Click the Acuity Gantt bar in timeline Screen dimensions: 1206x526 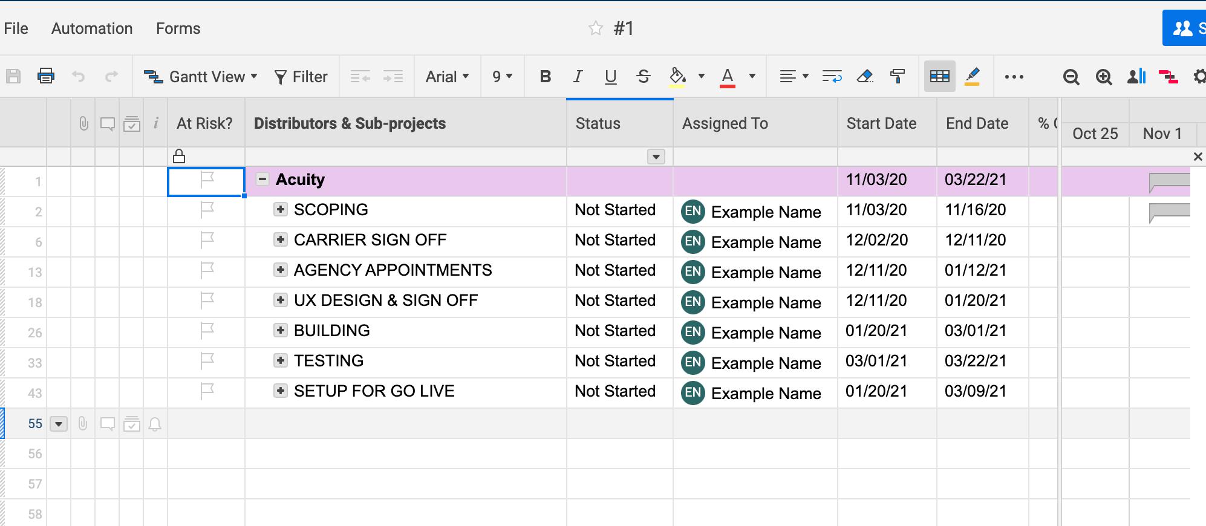point(1170,181)
